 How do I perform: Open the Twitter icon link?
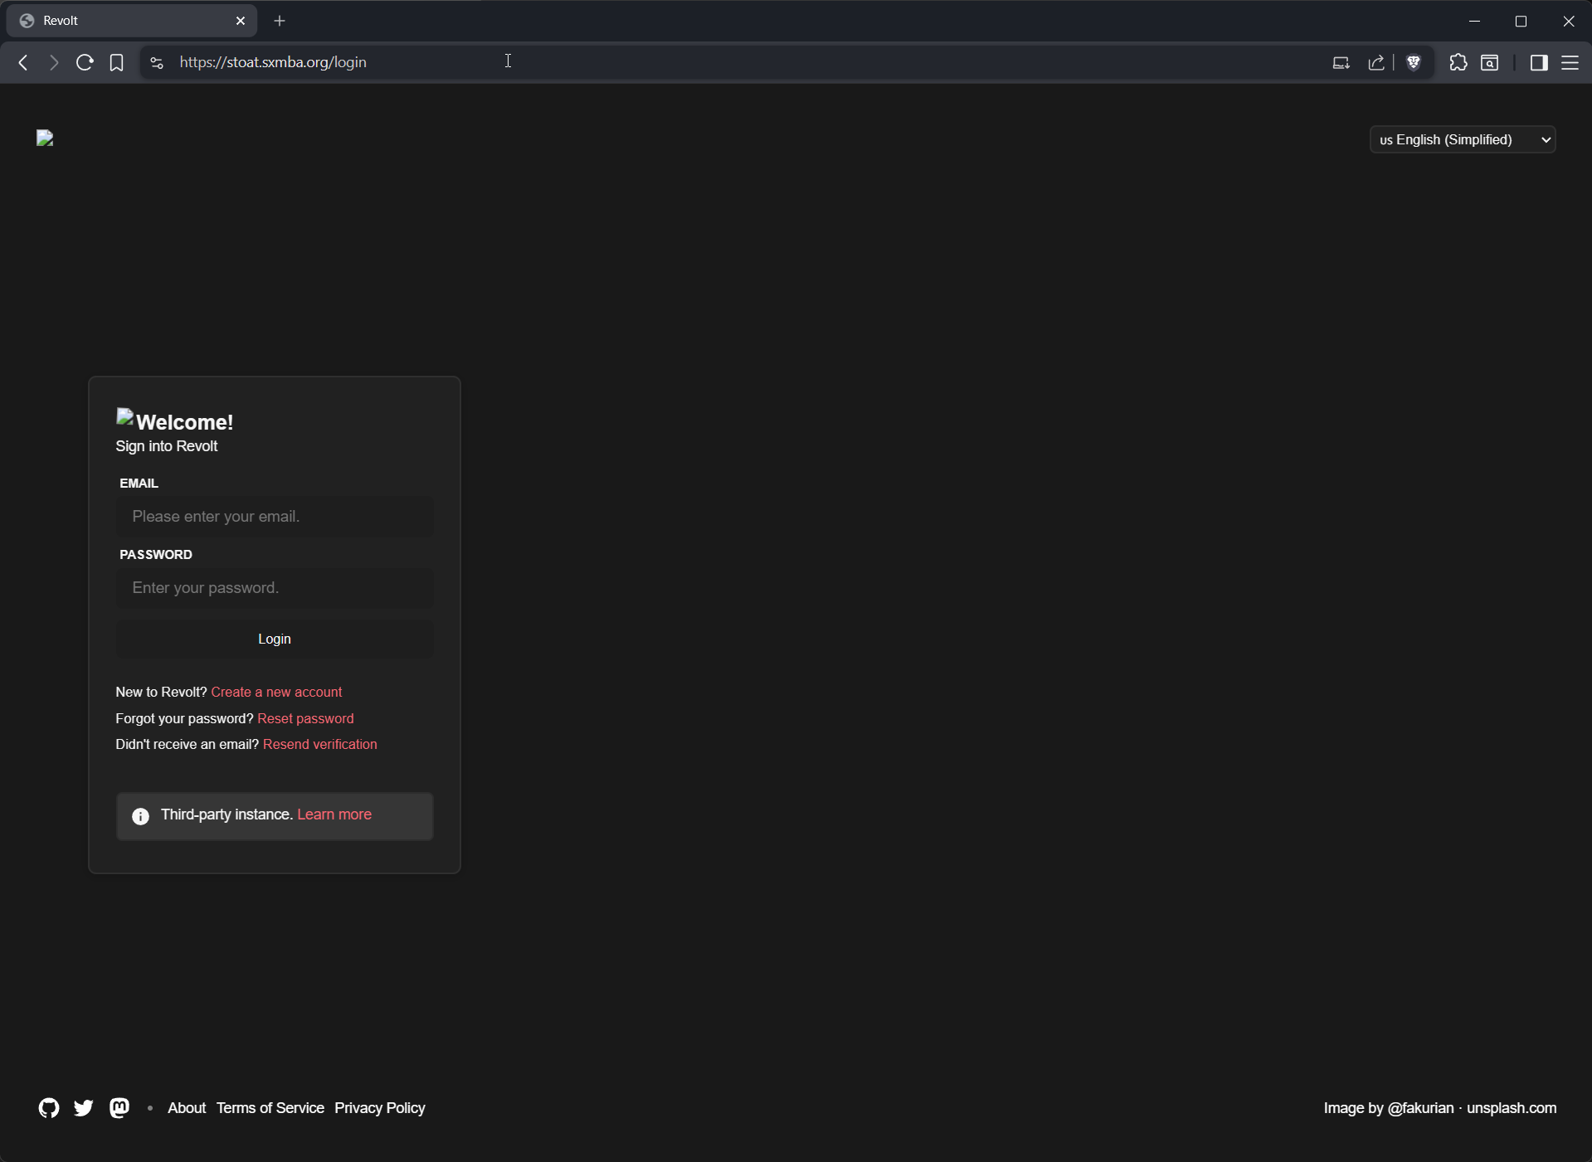click(x=84, y=1108)
